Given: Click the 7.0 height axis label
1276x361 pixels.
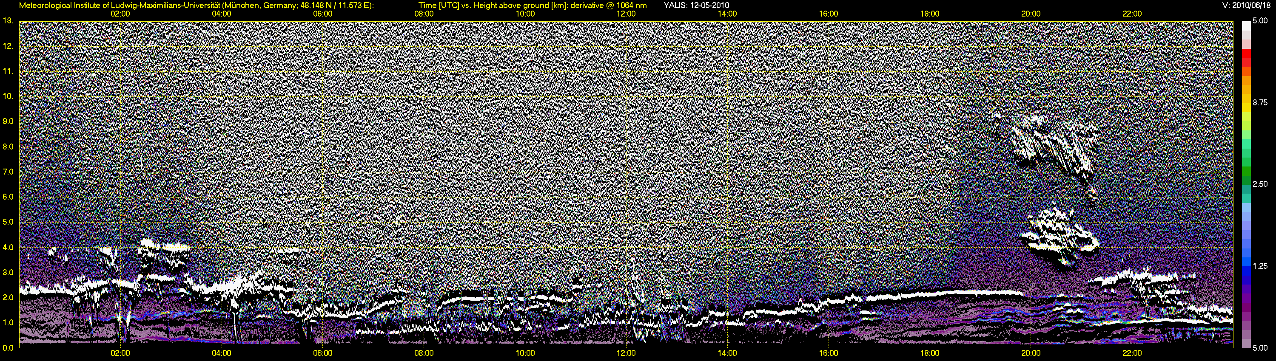Looking at the screenshot, I should point(7,172).
